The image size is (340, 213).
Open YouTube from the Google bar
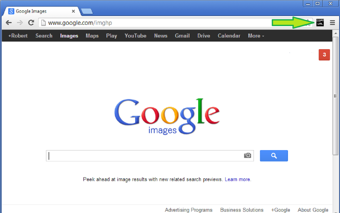coord(135,36)
